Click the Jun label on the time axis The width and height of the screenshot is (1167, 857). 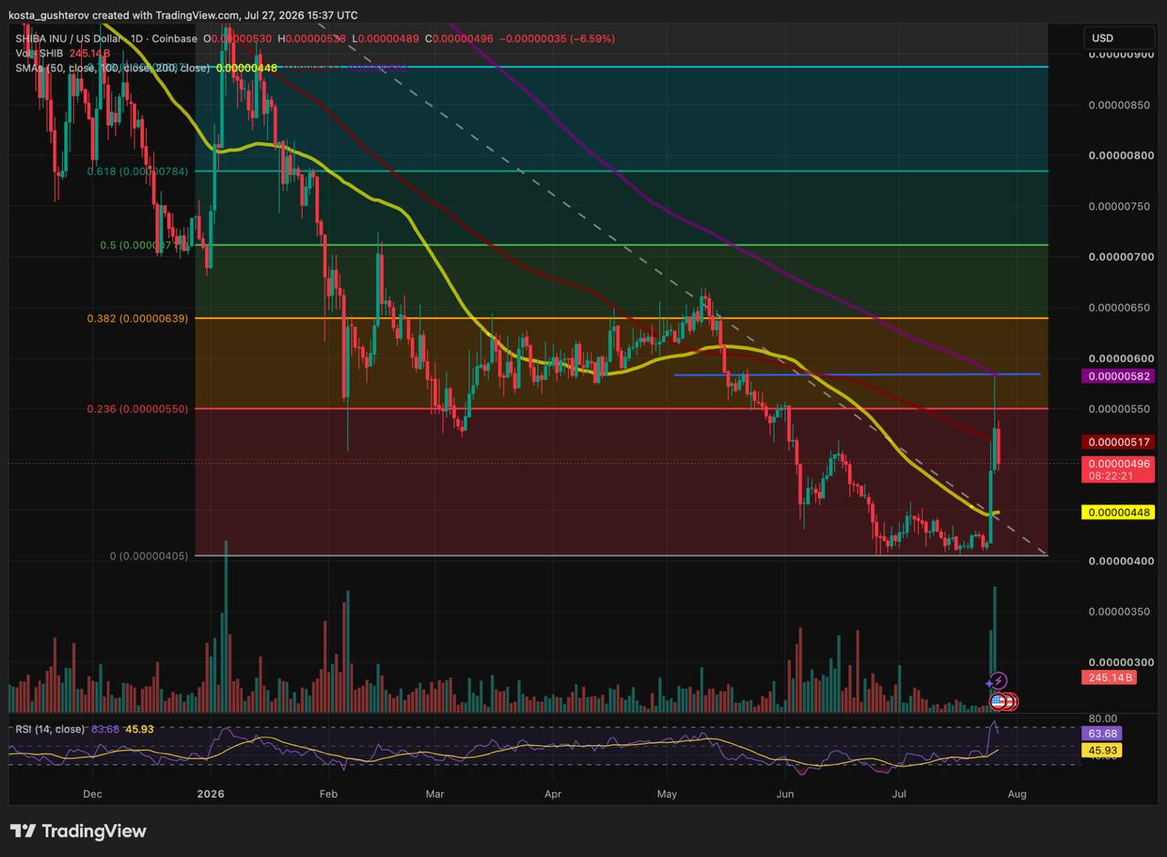[x=785, y=794]
